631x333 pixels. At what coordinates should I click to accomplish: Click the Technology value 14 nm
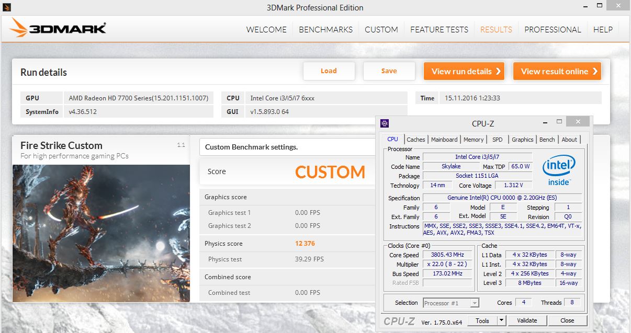[437, 185]
